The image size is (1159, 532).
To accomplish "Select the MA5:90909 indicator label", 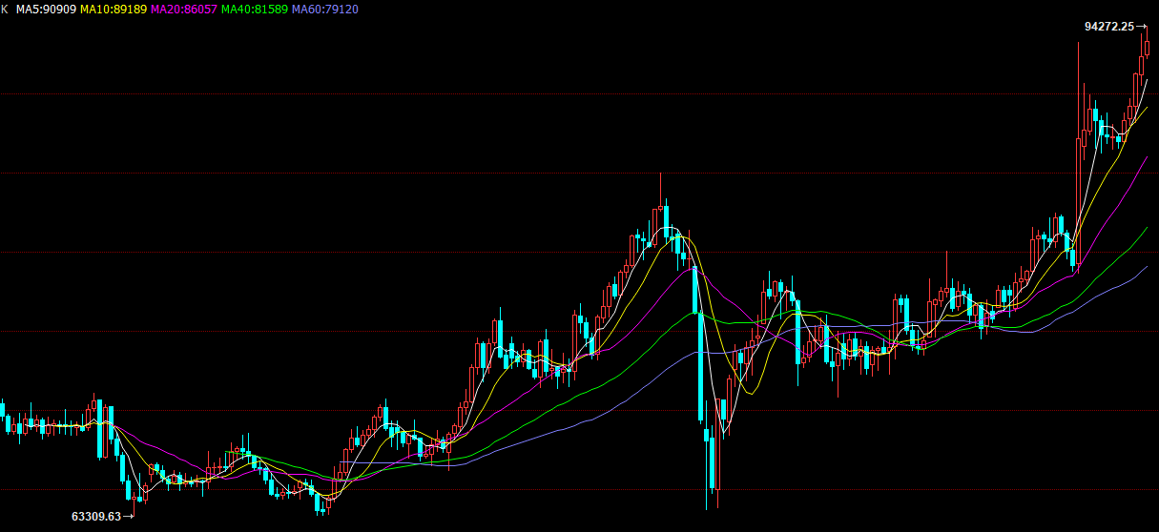I will tap(46, 9).
